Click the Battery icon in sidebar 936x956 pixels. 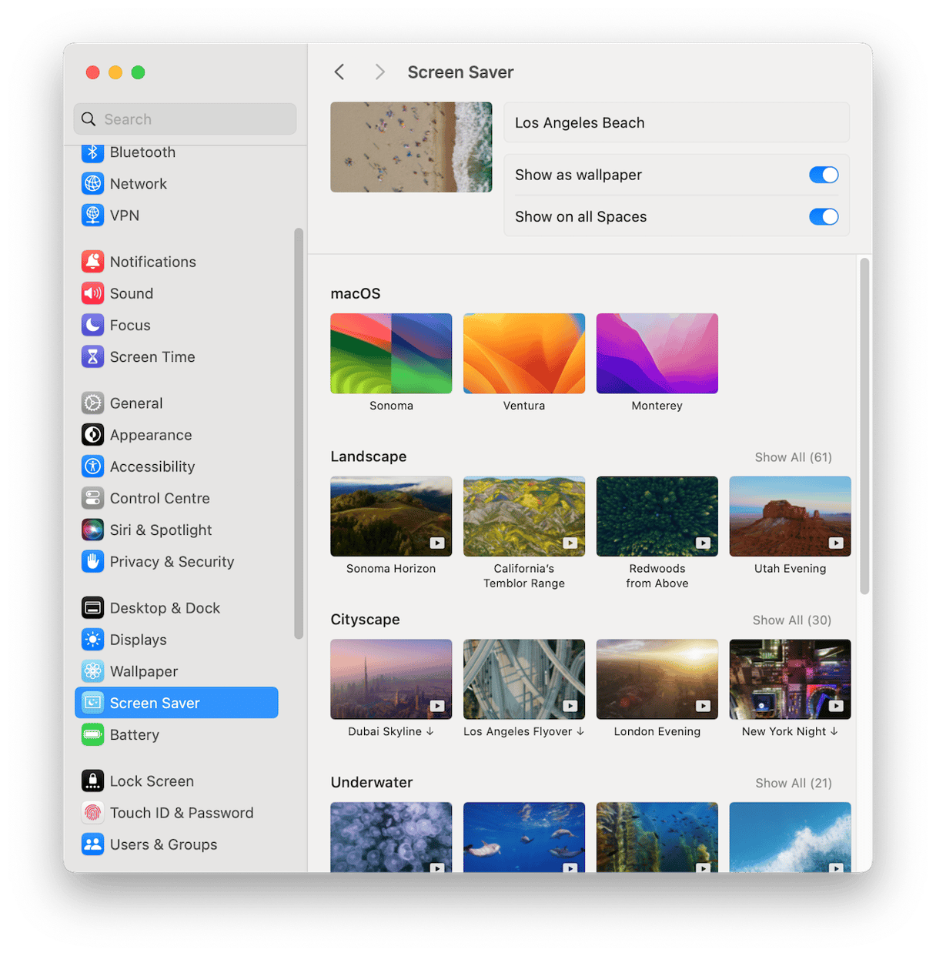click(92, 734)
